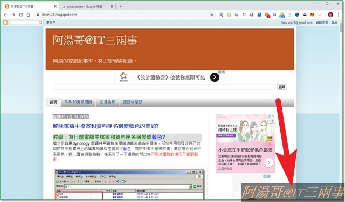Bookmark this page with the star icon
Image resolution: width=345 pixels, height=202 pixels.
click(212, 15)
